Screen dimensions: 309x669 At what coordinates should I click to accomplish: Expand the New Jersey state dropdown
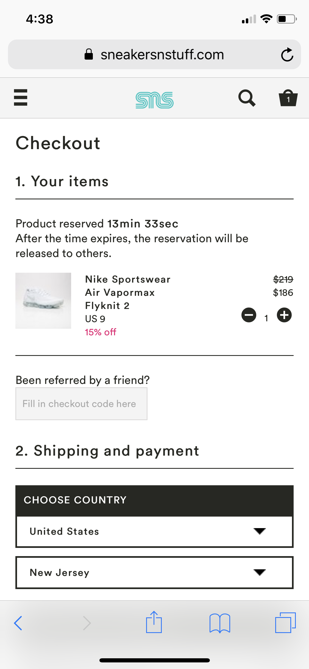pyautogui.click(x=154, y=573)
